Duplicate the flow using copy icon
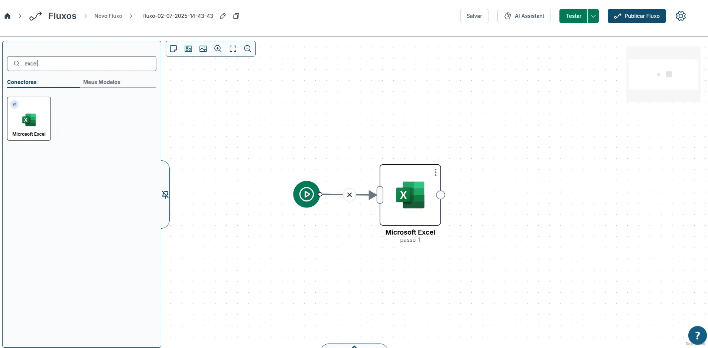The width and height of the screenshot is (708, 348). (x=236, y=16)
